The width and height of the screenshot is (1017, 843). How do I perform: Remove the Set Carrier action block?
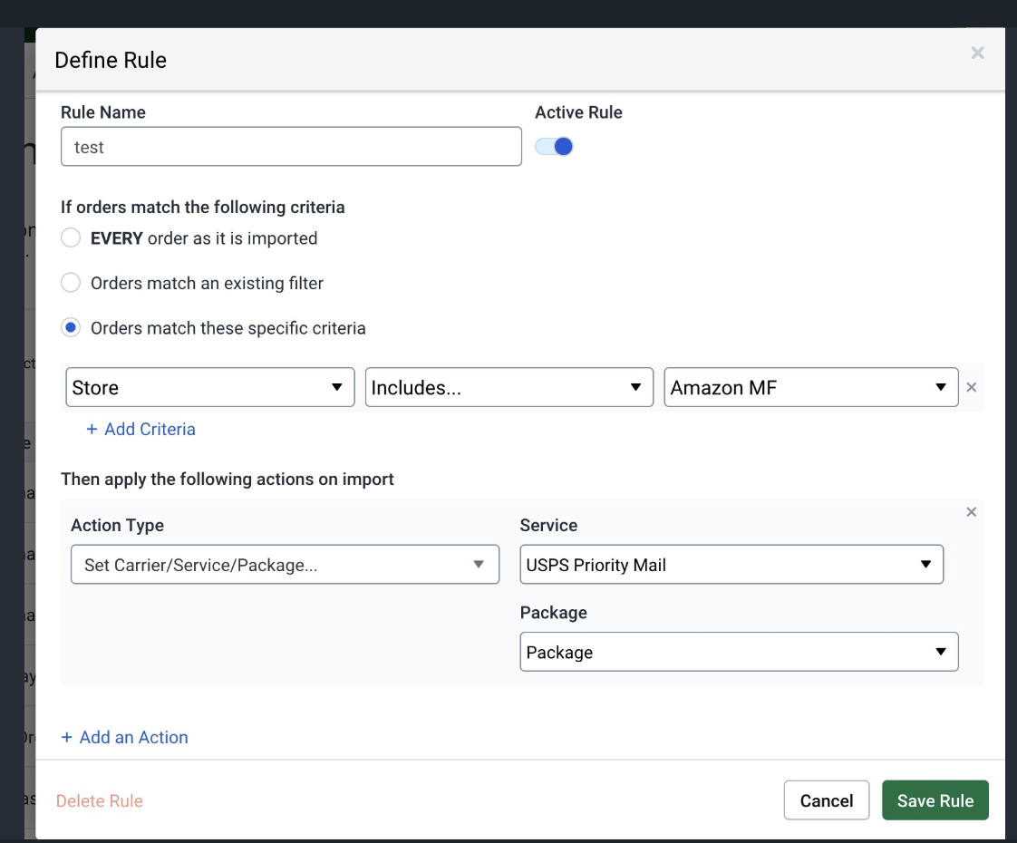971,512
